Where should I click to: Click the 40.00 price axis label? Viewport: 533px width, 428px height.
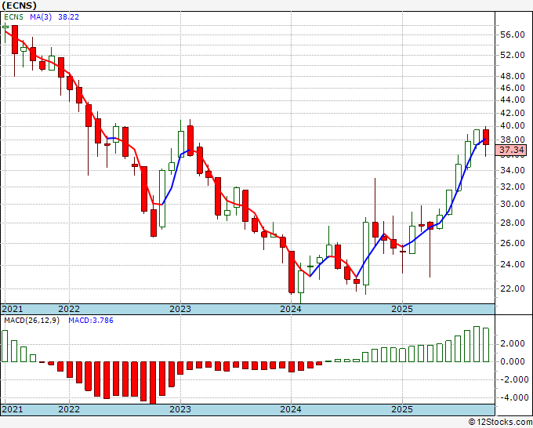click(513, 125)
